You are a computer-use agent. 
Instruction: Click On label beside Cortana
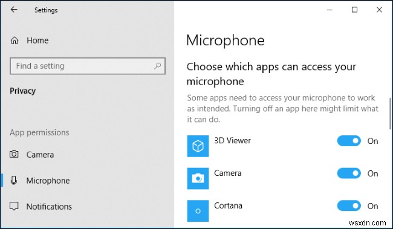pyautogui.click(x=372, y=206)
